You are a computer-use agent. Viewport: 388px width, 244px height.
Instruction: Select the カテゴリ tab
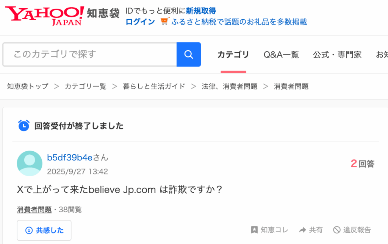[233, 54]
